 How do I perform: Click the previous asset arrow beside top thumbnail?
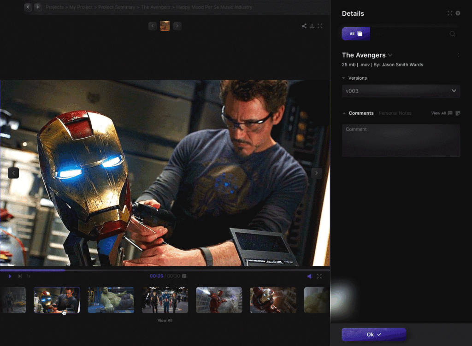coord(153,26)
